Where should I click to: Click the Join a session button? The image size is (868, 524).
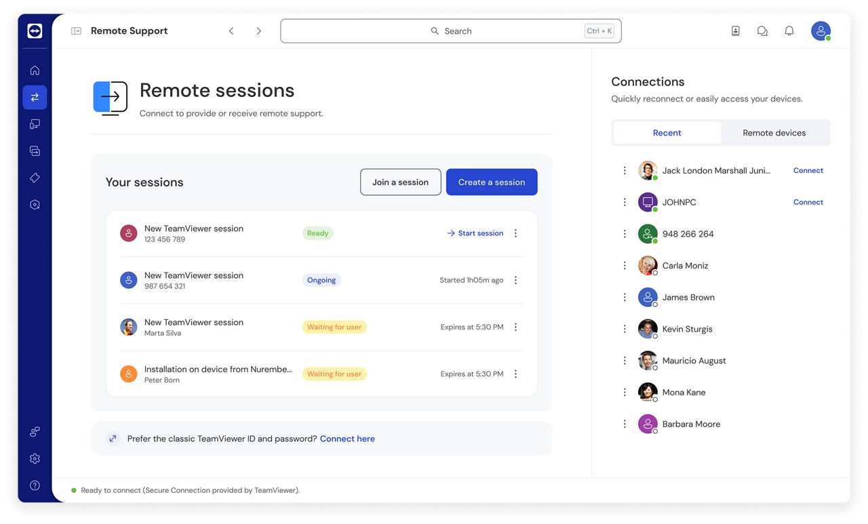[x=401, y=182]
